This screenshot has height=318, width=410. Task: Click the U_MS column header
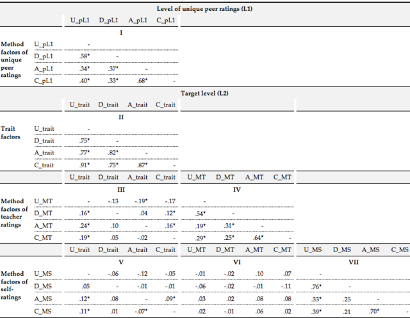[313, 249]
